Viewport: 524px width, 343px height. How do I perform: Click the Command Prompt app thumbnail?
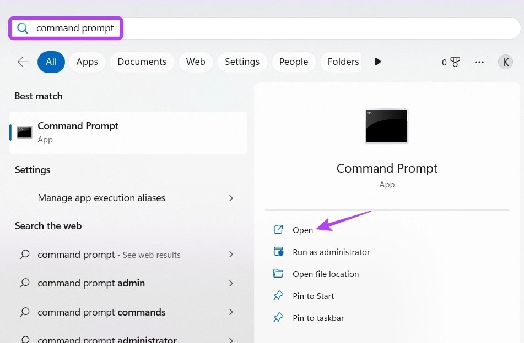pos(386,125)
